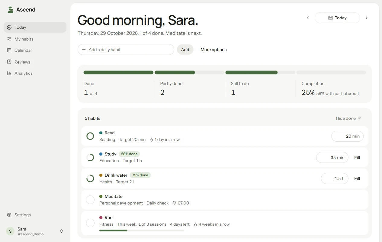
Task: Click the 58% with partial credit text
Action: (x=338, y=93)
